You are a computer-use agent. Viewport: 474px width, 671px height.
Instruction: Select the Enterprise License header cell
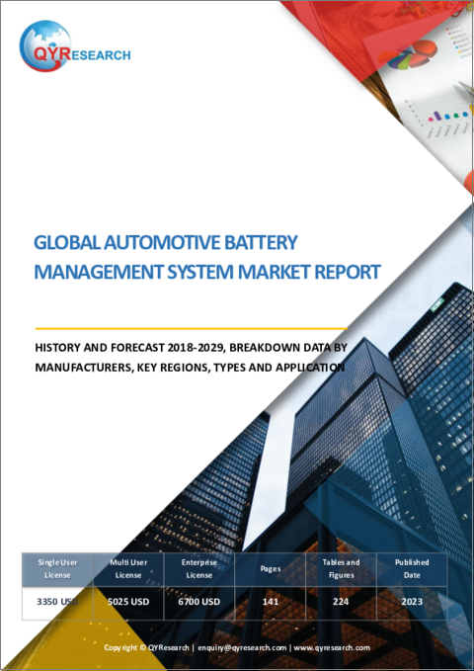pos(198,569)
